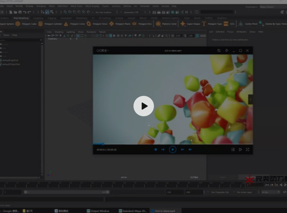Skip to previous track in video player
This screenshot has width=287, height=213.
[x=163, y=150]
